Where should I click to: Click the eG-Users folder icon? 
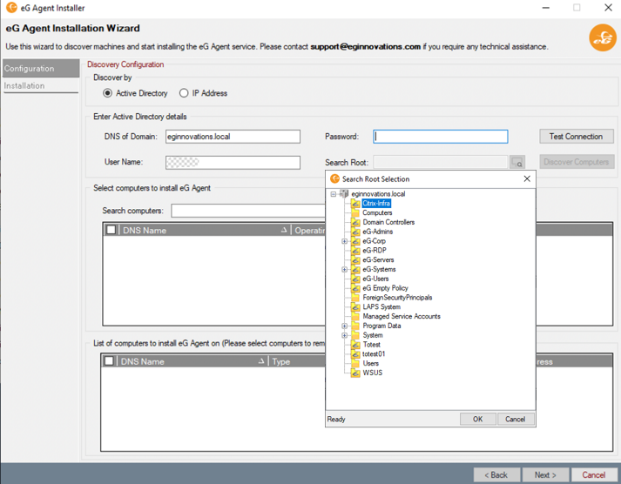point(355,279)
